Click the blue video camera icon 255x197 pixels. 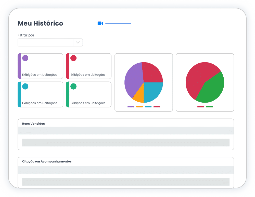[x=100, y=23]
